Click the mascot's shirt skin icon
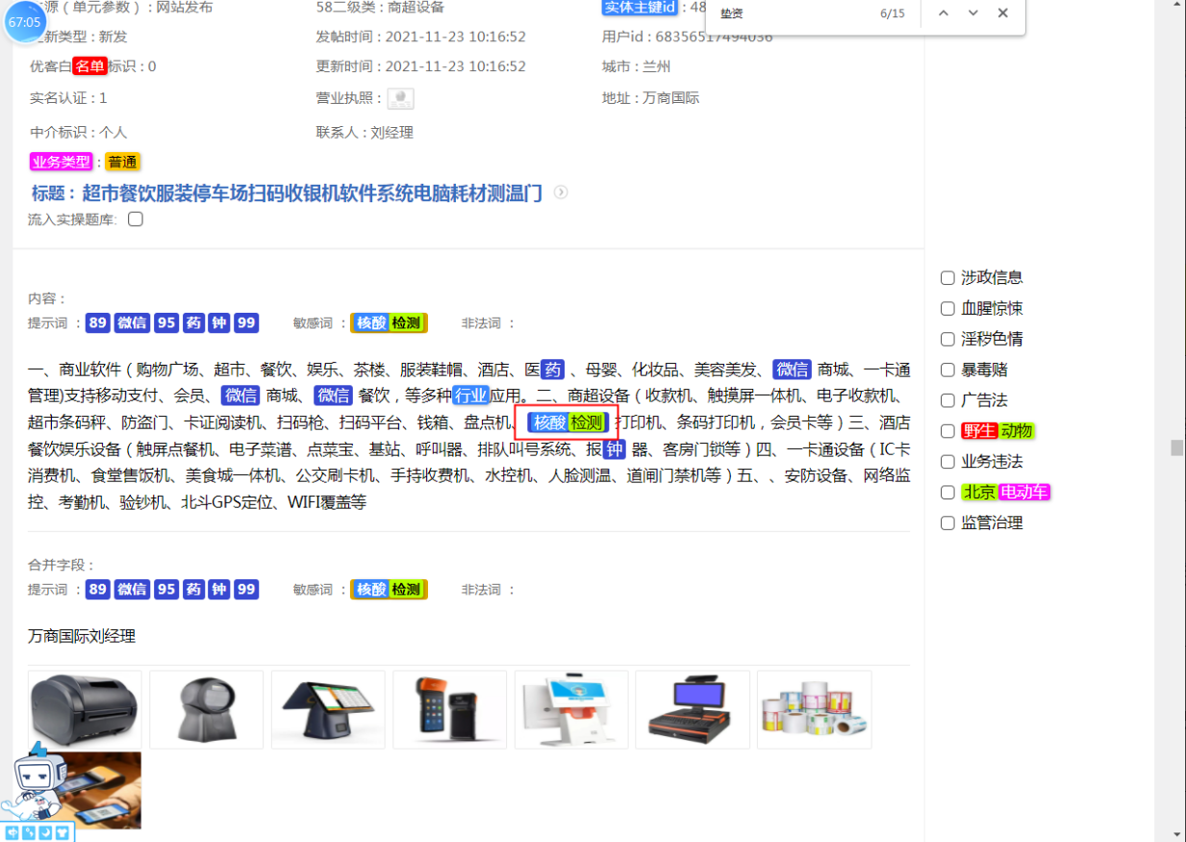The width and height of the screenshot is (1186, 842). pyautogui.click(x=62, y=832)
